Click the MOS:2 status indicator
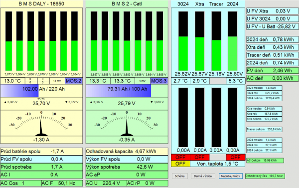The width and height of the screenshot is (299, 188). pos(74,81)
